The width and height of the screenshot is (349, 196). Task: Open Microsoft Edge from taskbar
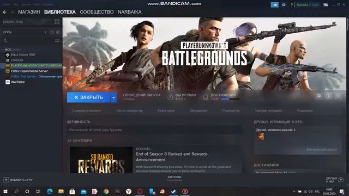(x=50, y=191)
